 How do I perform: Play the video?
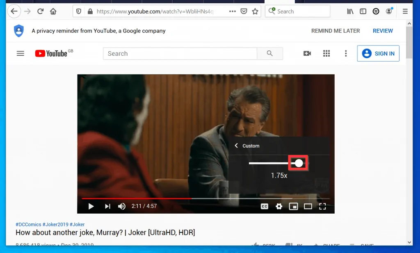91,206
